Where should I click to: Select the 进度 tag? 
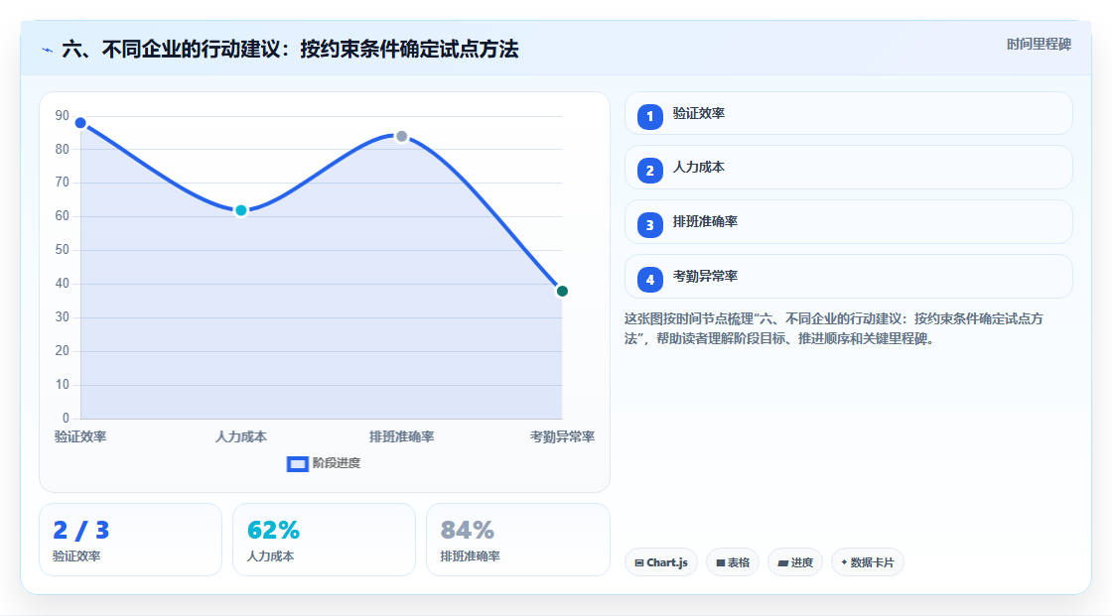tap(795, 562)
